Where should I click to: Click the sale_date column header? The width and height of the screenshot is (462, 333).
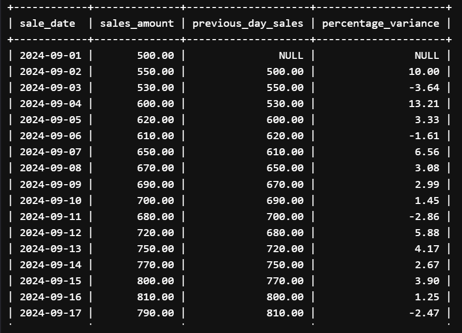(x=48, y=24)
